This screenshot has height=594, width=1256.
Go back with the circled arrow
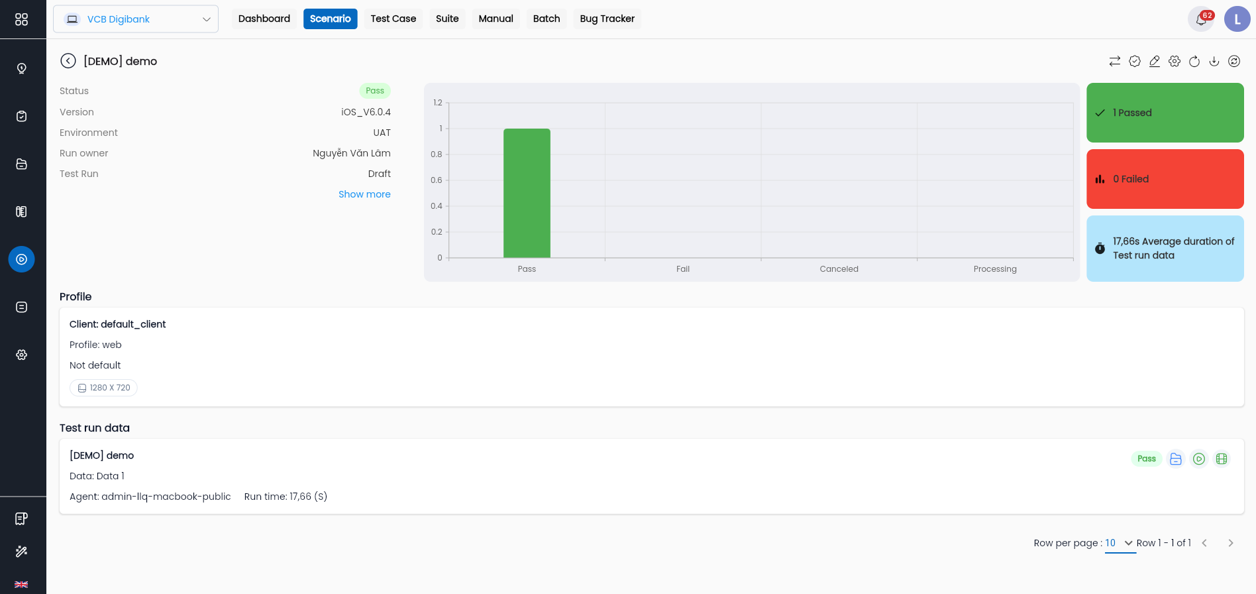coord(68,61)
